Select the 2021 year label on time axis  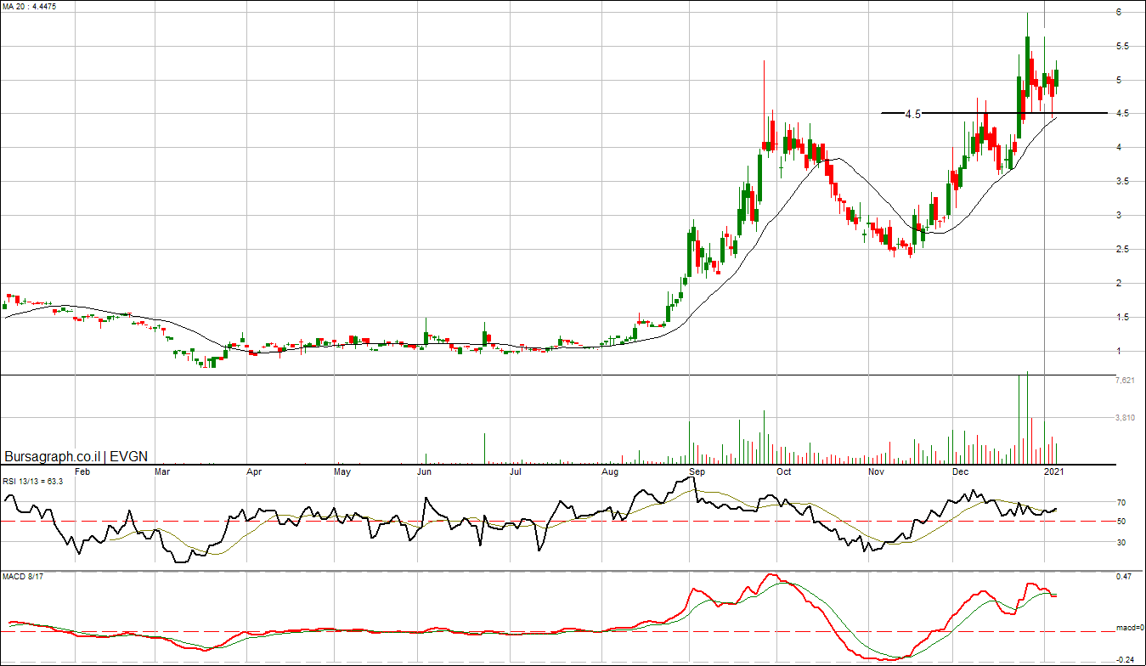point(1054,471)
